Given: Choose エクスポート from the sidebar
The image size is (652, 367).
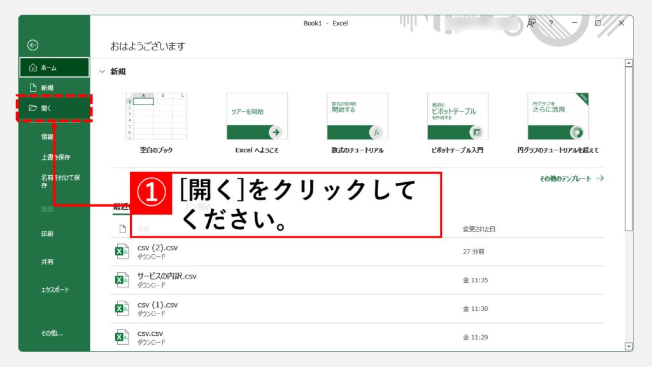Looking at the screenshot, I should click(x=55, y=290).
